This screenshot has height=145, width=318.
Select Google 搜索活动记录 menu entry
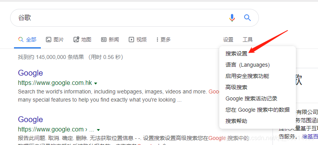point(251,99)
